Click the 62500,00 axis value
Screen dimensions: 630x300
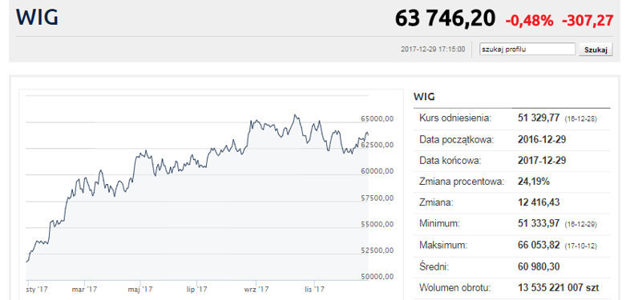pos(377,145)
